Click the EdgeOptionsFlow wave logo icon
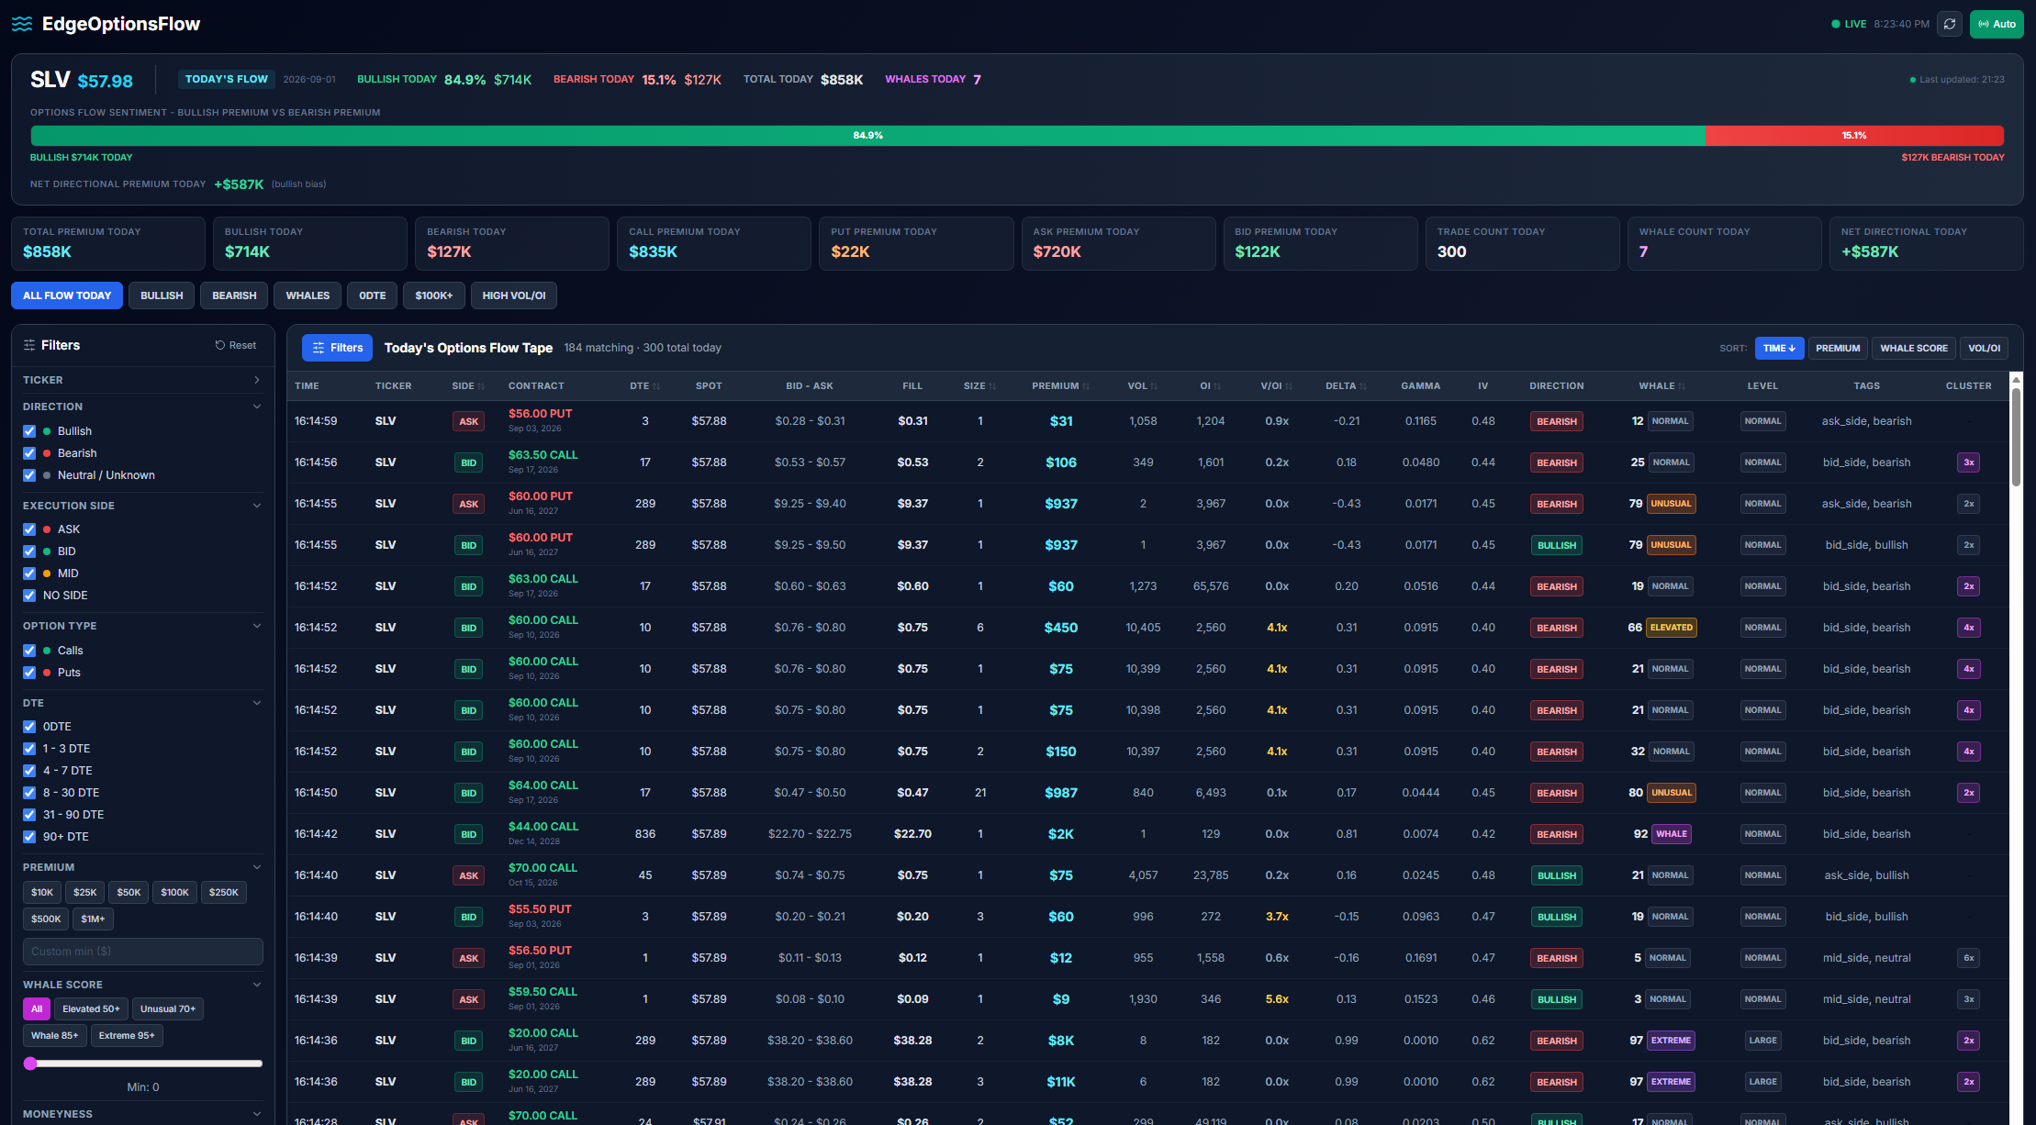Screen dimensions: 2036x1125 pos(22,24)
